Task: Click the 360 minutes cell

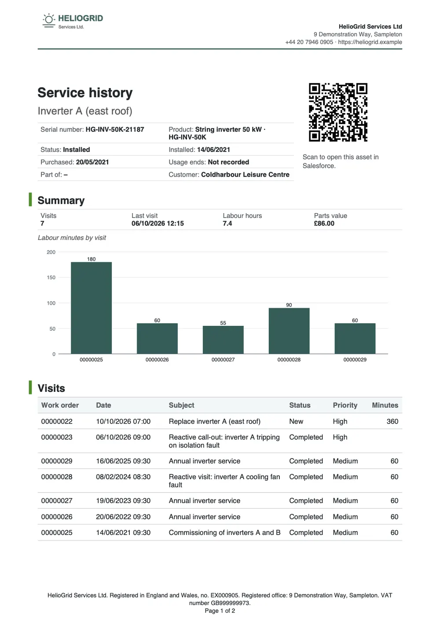Action: pyautogui.click(x=392, y=421)
